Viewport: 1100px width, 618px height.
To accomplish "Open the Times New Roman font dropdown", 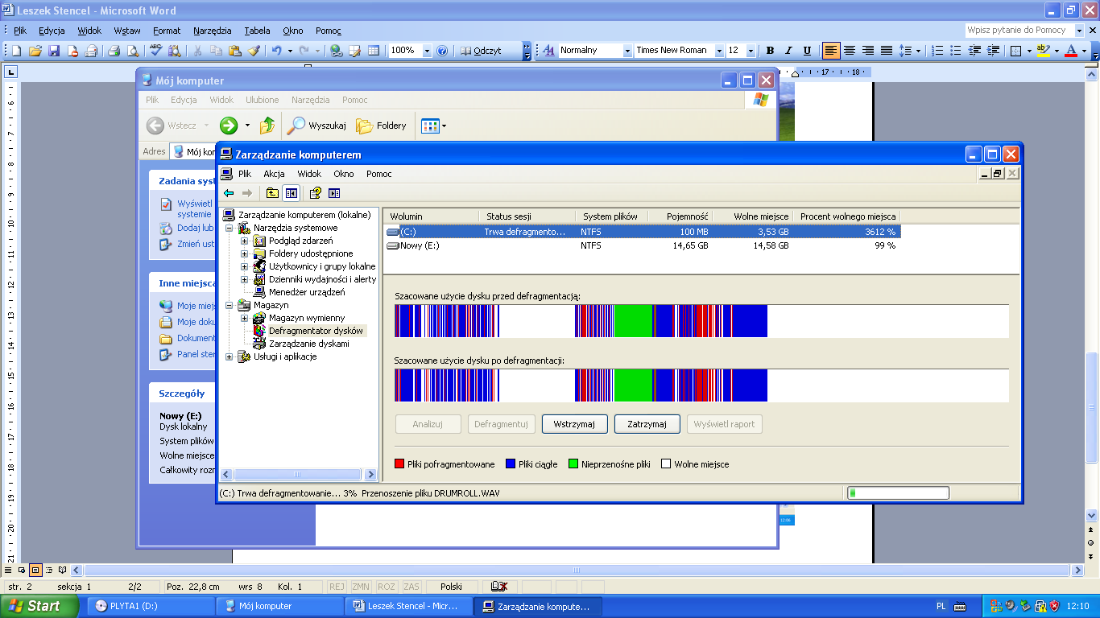I will click(x=717, y=51).
